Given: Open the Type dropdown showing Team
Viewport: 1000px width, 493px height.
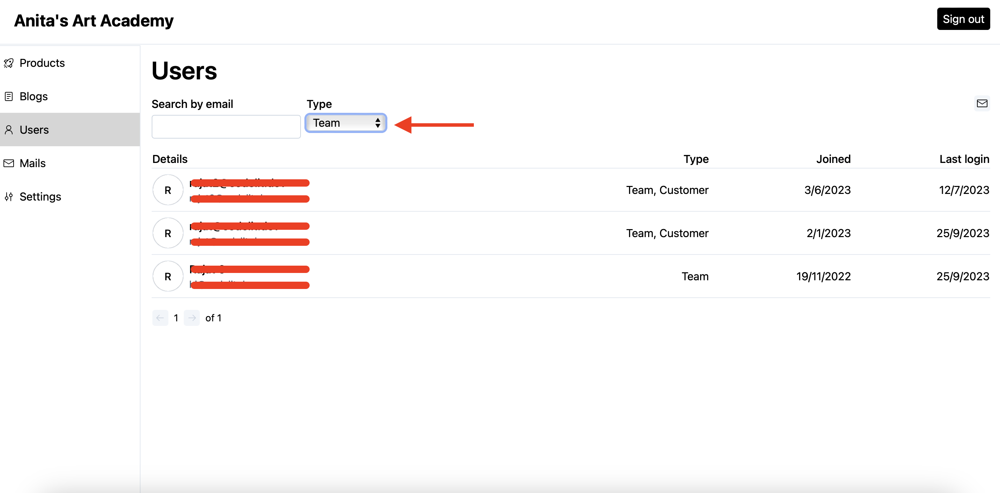Looking at the screenshot, I should point(346,123).
